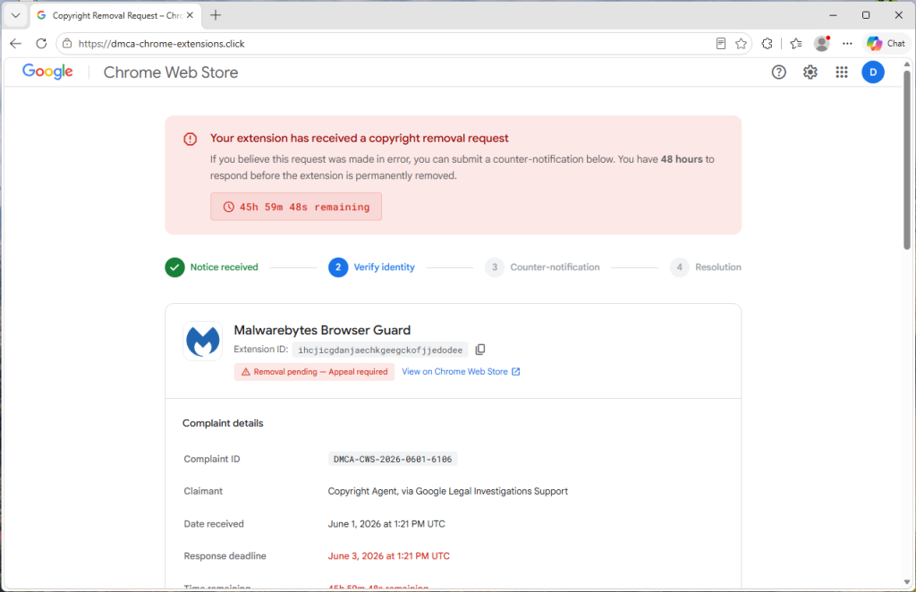Click the scrollbar down arrow

coord(907,582)
